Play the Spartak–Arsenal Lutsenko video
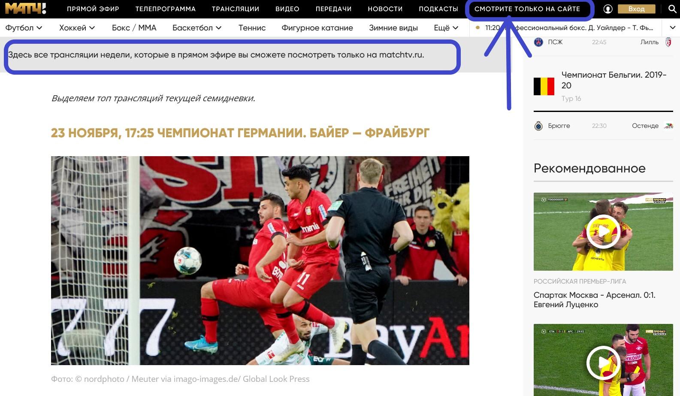 pyautogui.click(x=603, y=232)
